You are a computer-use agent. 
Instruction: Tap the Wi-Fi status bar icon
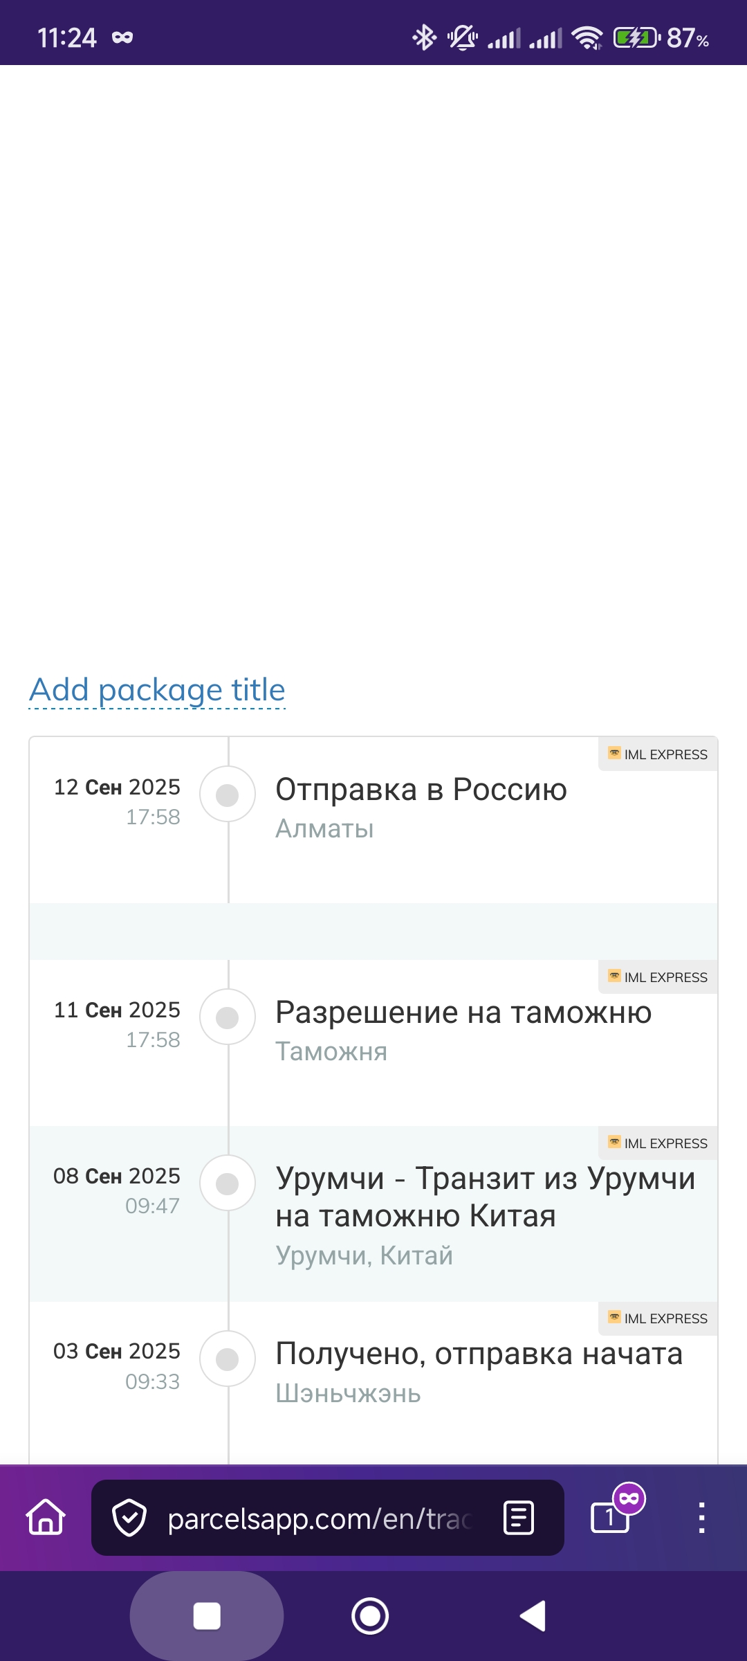(x=587, y=37)
